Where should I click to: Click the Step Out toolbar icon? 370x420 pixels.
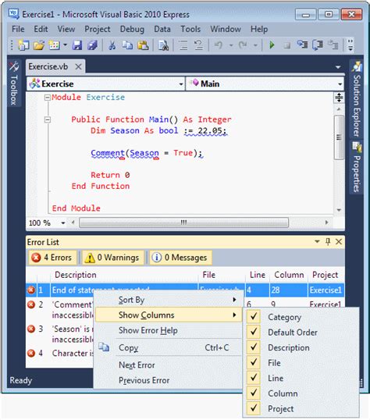coord(333,44)
